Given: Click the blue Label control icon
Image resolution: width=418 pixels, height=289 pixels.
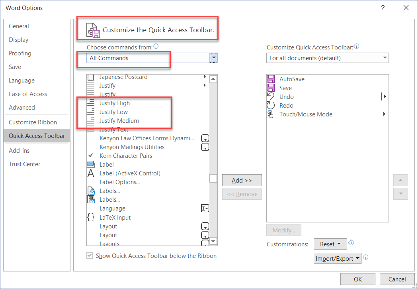Looking at the screenshot, I should (91, 164).
